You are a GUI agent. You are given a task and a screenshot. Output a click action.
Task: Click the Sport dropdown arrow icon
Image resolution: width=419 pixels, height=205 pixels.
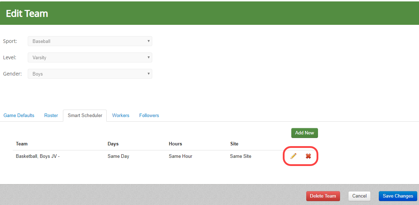pyautogui.click(x=148, y=41)
